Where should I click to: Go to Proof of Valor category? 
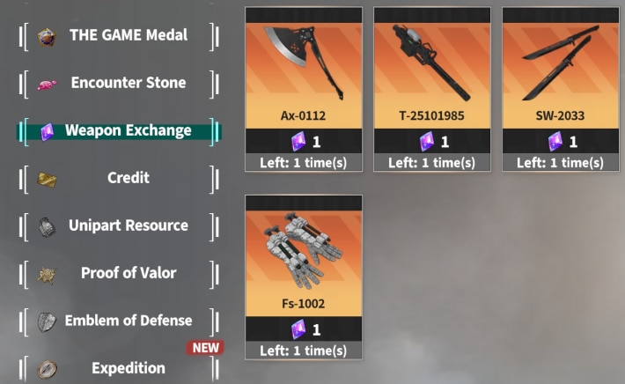click(119, 274)
